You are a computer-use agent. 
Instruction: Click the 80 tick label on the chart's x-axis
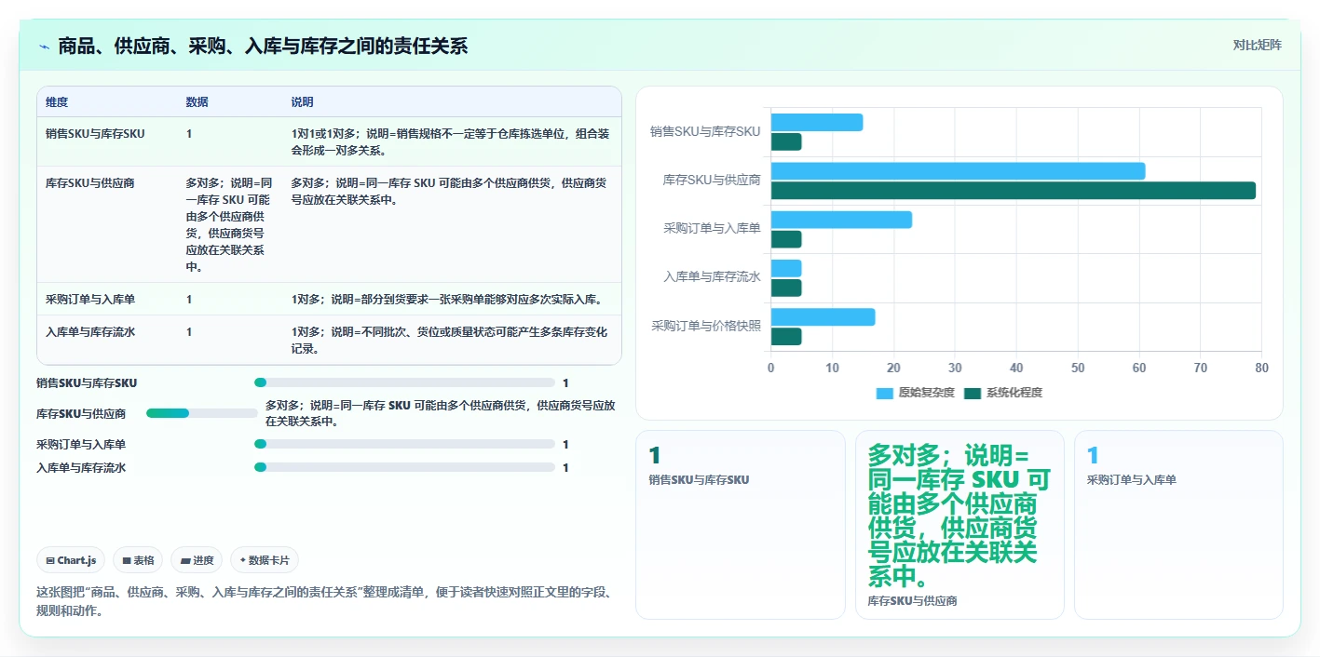1261,369
